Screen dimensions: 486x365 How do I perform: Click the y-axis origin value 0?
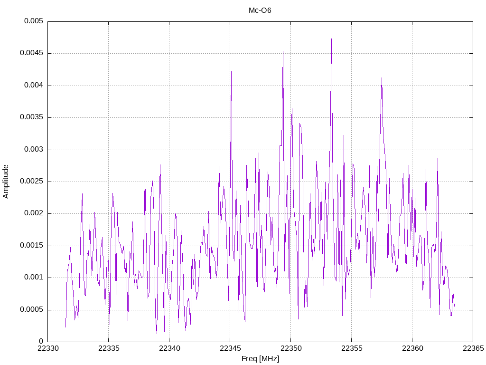(x=41, y=341)
